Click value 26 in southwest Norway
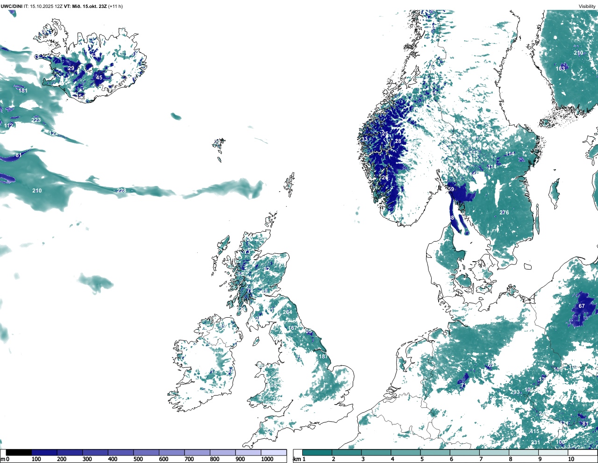Viewport: 598px width, 463px height. click(385, 178)
